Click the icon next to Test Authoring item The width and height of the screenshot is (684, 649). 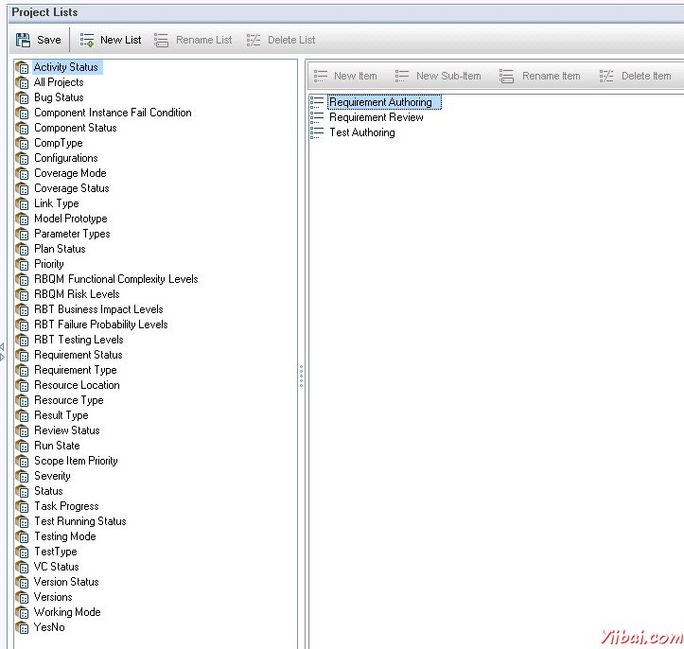pyautogui.click(x=317, y=133)
